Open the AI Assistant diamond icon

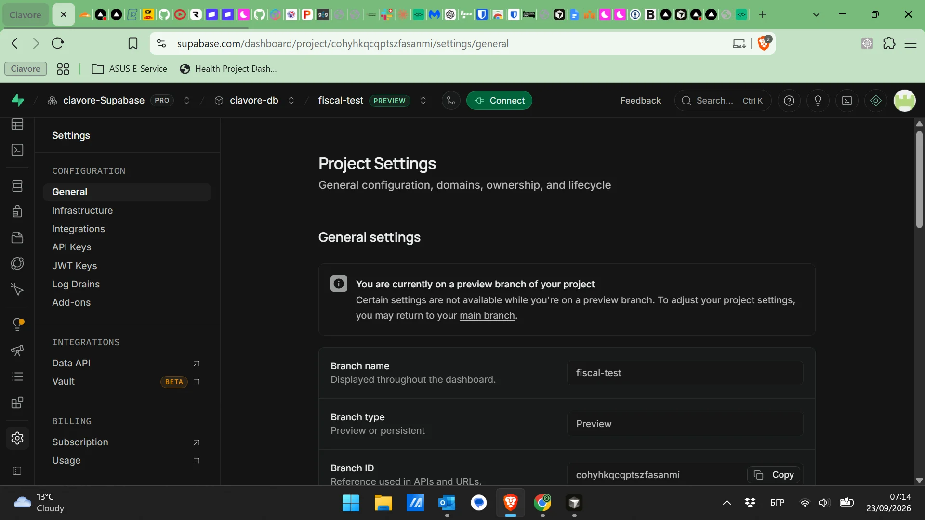876,101
